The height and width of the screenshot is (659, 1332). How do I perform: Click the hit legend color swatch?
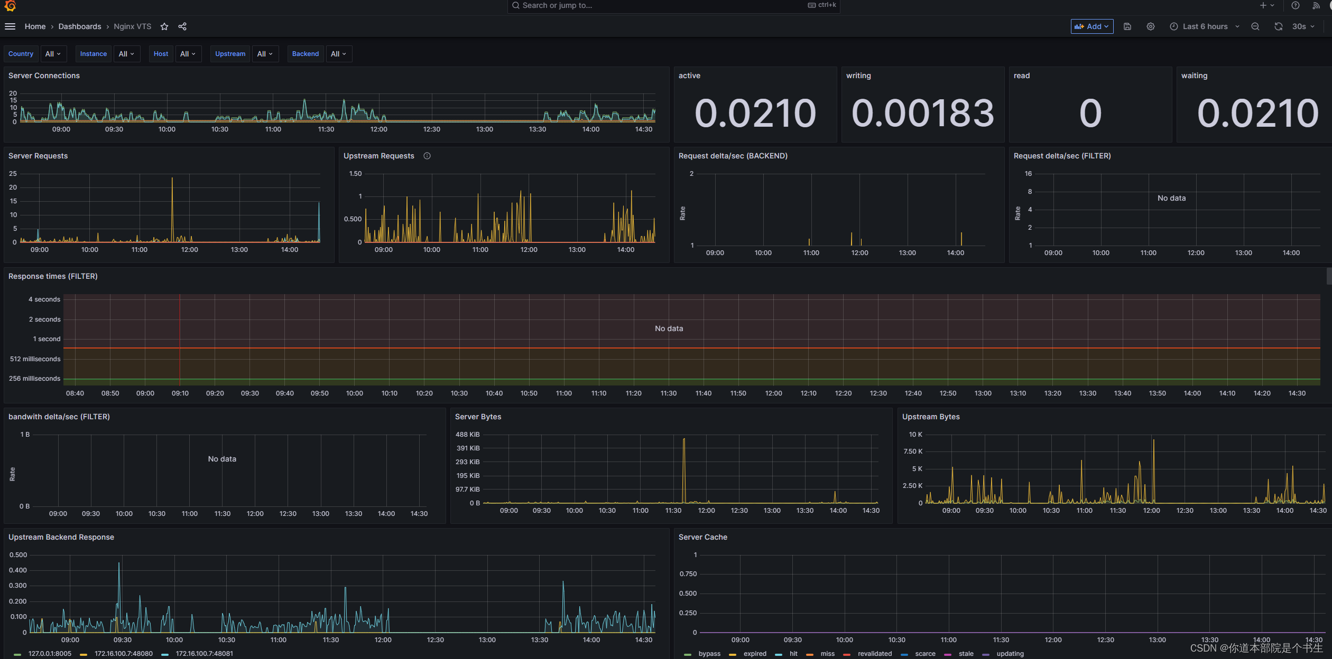pos(779,654)
